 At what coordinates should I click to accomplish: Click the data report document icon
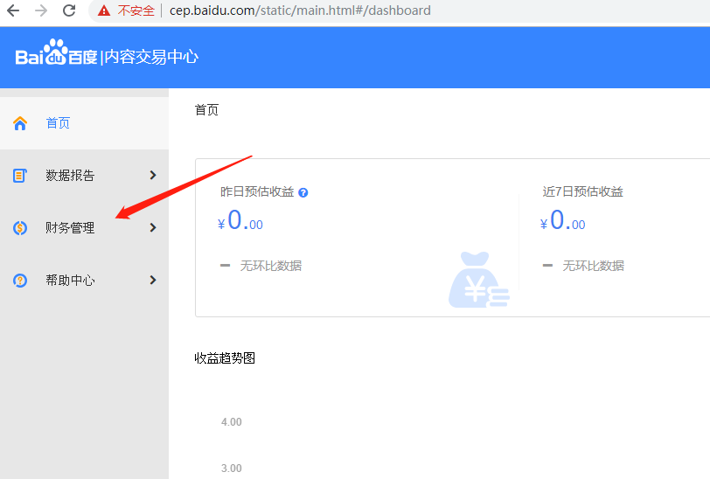click(20, 176)
